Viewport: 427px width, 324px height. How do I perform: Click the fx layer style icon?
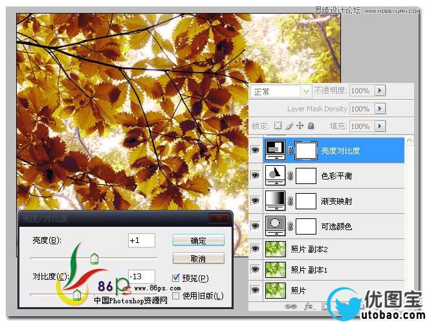click(x=308, y=307)
